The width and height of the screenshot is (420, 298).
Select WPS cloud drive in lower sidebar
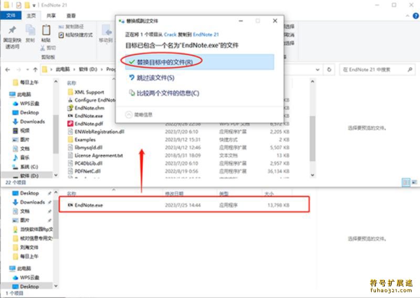tap(26, 278)
